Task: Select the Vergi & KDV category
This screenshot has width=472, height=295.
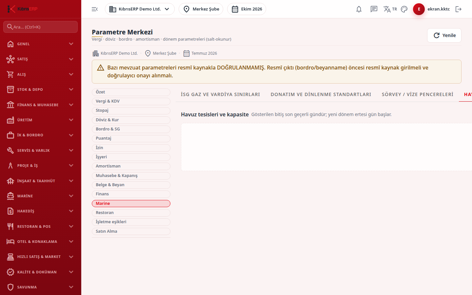Action: click(131, 101)
